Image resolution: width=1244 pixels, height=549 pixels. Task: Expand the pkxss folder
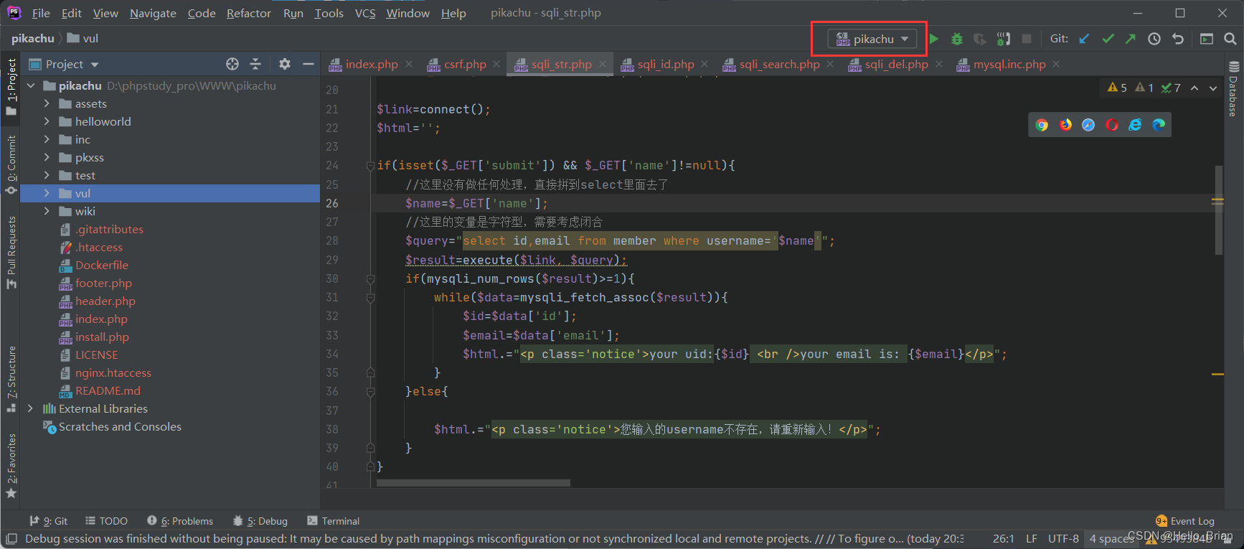click(47, 157)
